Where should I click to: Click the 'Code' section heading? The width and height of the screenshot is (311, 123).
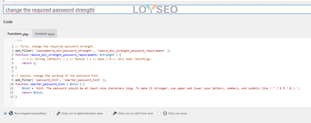8,22
